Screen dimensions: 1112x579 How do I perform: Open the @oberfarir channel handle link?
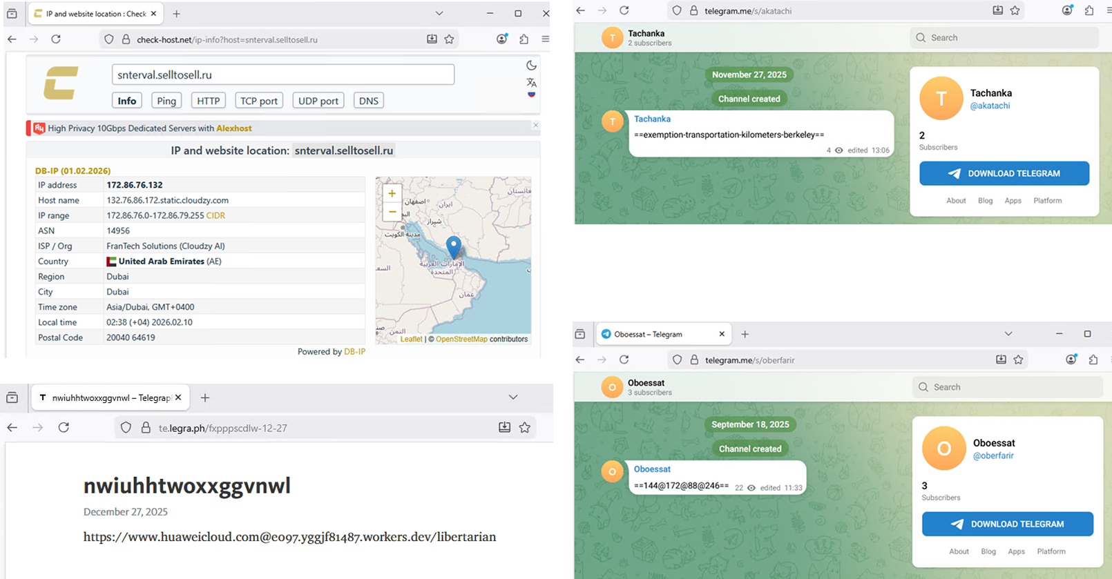click(x=993, y=455)
